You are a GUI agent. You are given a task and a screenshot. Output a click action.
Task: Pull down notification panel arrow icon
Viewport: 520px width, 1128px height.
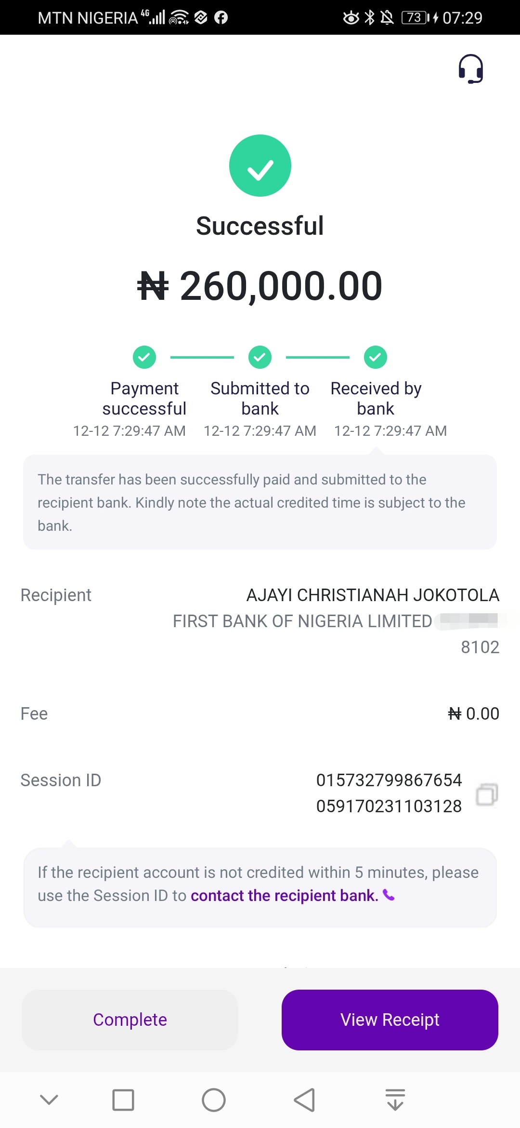click(x=395, y=1100)
